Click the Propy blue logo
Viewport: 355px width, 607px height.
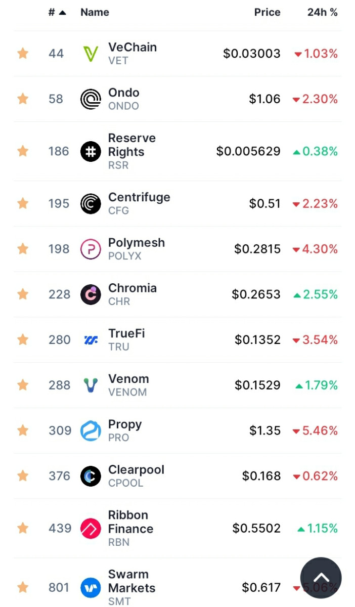coord(91,430)
